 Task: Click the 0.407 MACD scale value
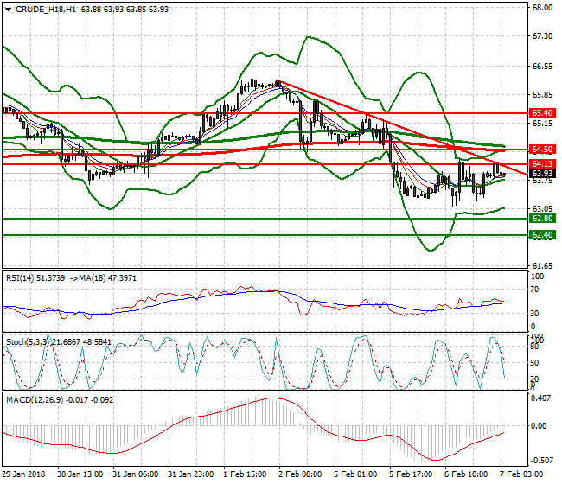(542, 398)
